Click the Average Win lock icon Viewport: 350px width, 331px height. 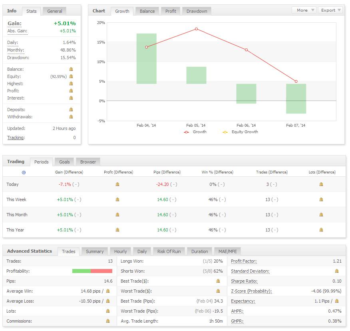pyautogui.click(x=108, y=291)
